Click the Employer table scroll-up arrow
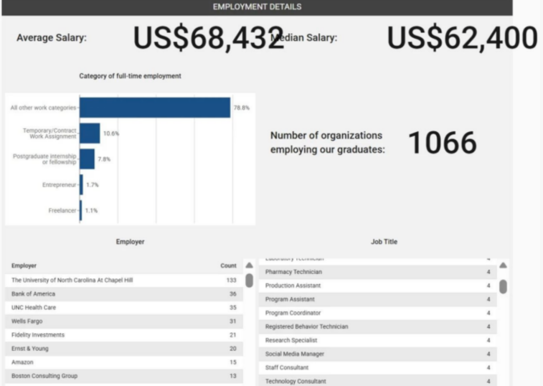 249,265
